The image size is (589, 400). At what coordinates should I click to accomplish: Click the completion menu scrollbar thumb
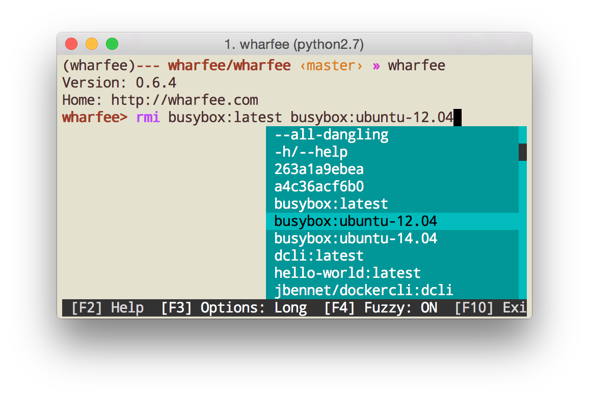coord(523,152)
